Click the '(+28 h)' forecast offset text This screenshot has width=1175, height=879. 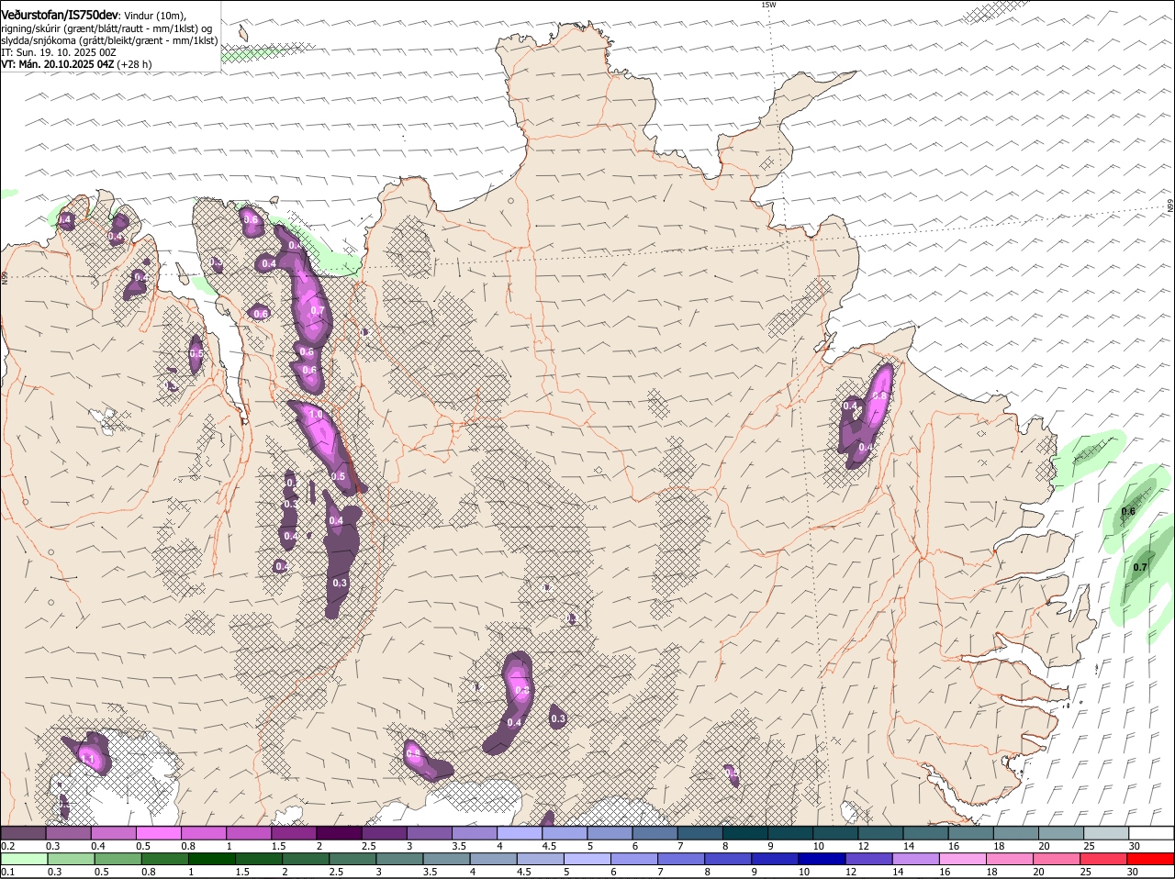[135, 64]
